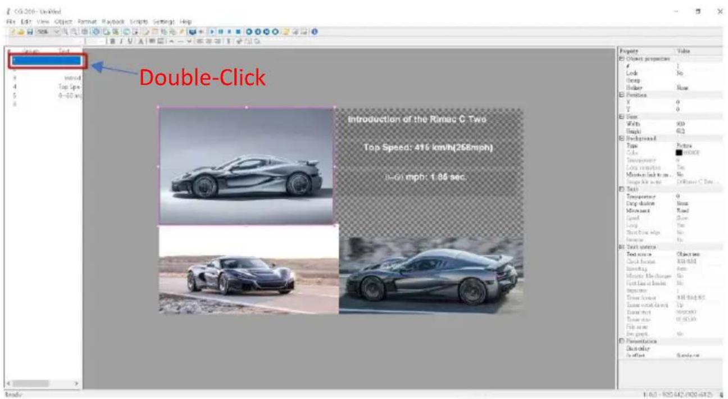
Task: Collapse the Size section
Action: pyautogui.click(x=622, y=116)
